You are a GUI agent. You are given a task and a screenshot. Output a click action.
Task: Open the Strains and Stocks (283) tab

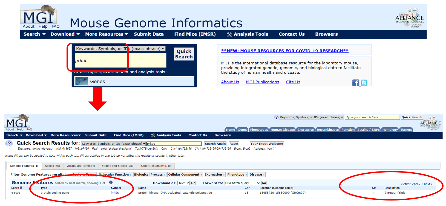[x=118, y=166]
